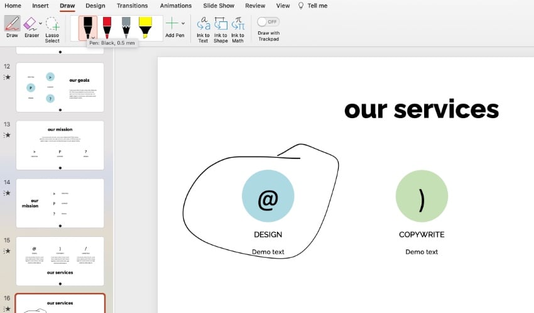The width and height of the screenshot is (534, 313).
Task: Open slide 15 thumbnail in the panel
Action: 60,261
